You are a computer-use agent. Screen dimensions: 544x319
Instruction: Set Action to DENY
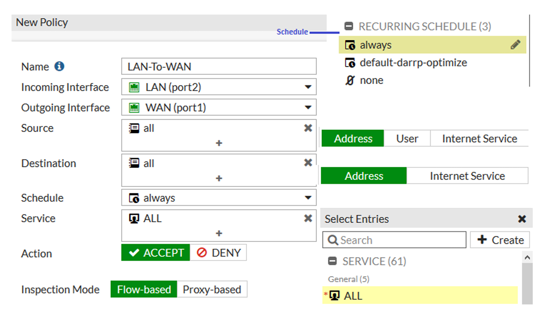(x=218, y=253)
